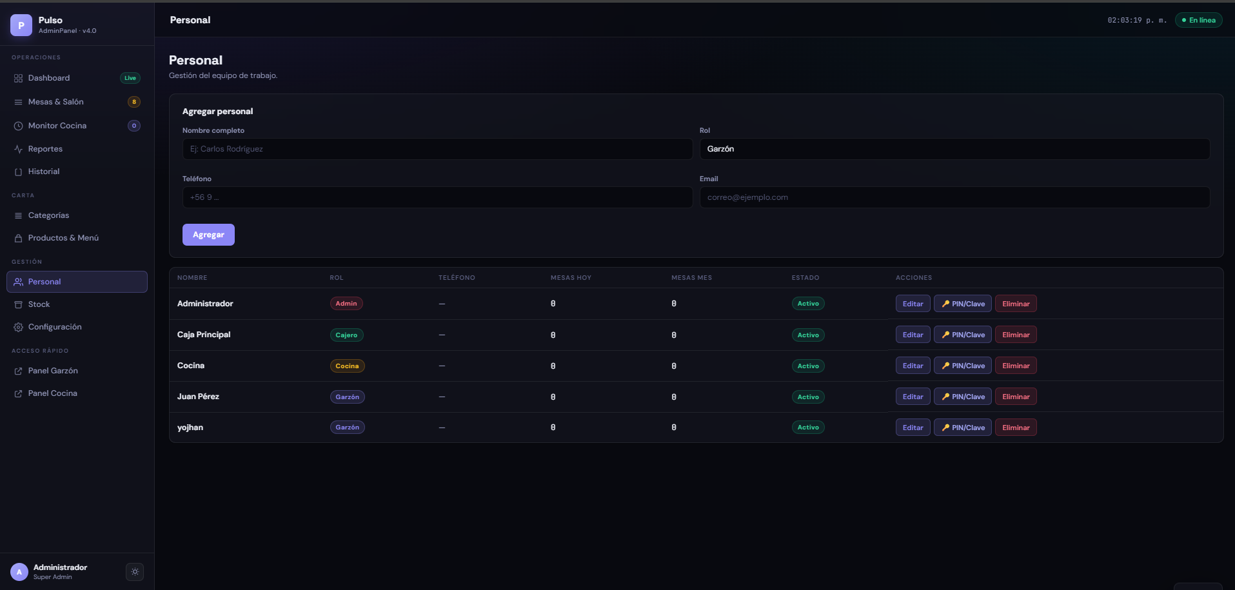Screen dimensions: 1235x590
Task: Click the Monitor Cocina clock icon
Action: [18, 126]
